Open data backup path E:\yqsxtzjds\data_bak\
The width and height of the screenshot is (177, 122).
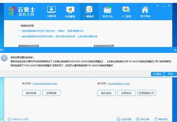point(45,84)
